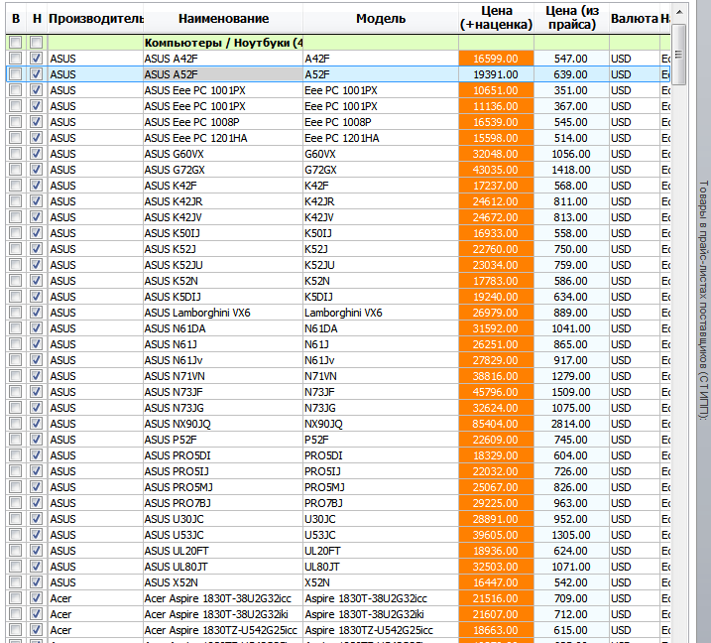Select model cell K52JU
This screenshot has width=711, height=643.
click(x=381, y=265)
